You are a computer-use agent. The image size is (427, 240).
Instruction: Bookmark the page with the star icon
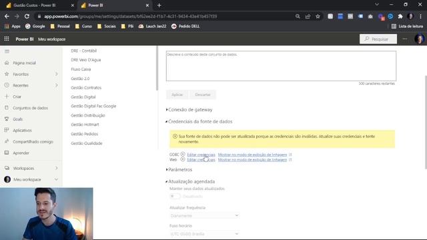318,16
